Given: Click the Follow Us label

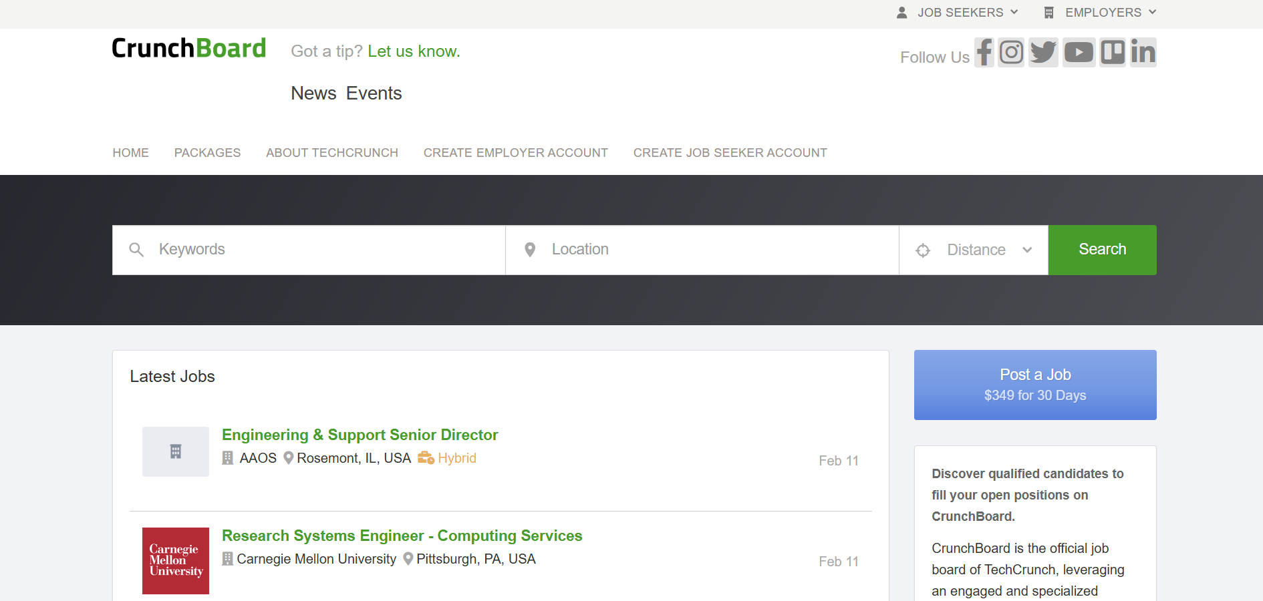Looking at the screenshot, I should point(935,57).
